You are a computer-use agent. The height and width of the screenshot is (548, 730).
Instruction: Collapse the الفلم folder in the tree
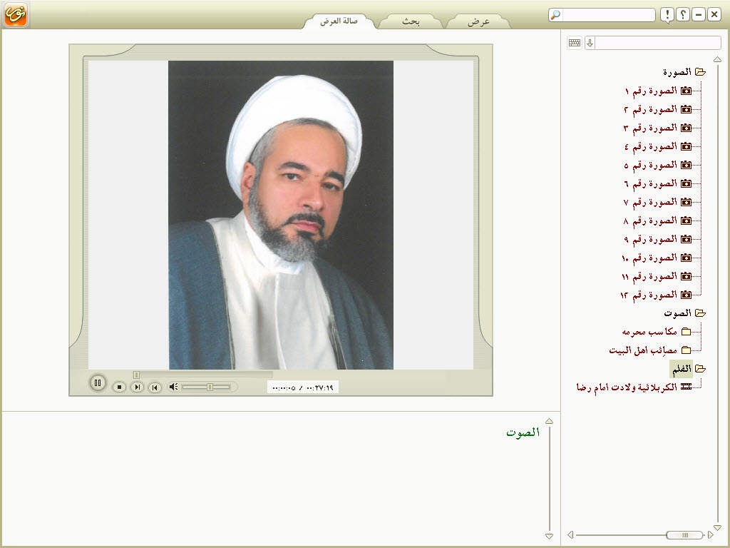pyautogui.click(x=700, y=369)
